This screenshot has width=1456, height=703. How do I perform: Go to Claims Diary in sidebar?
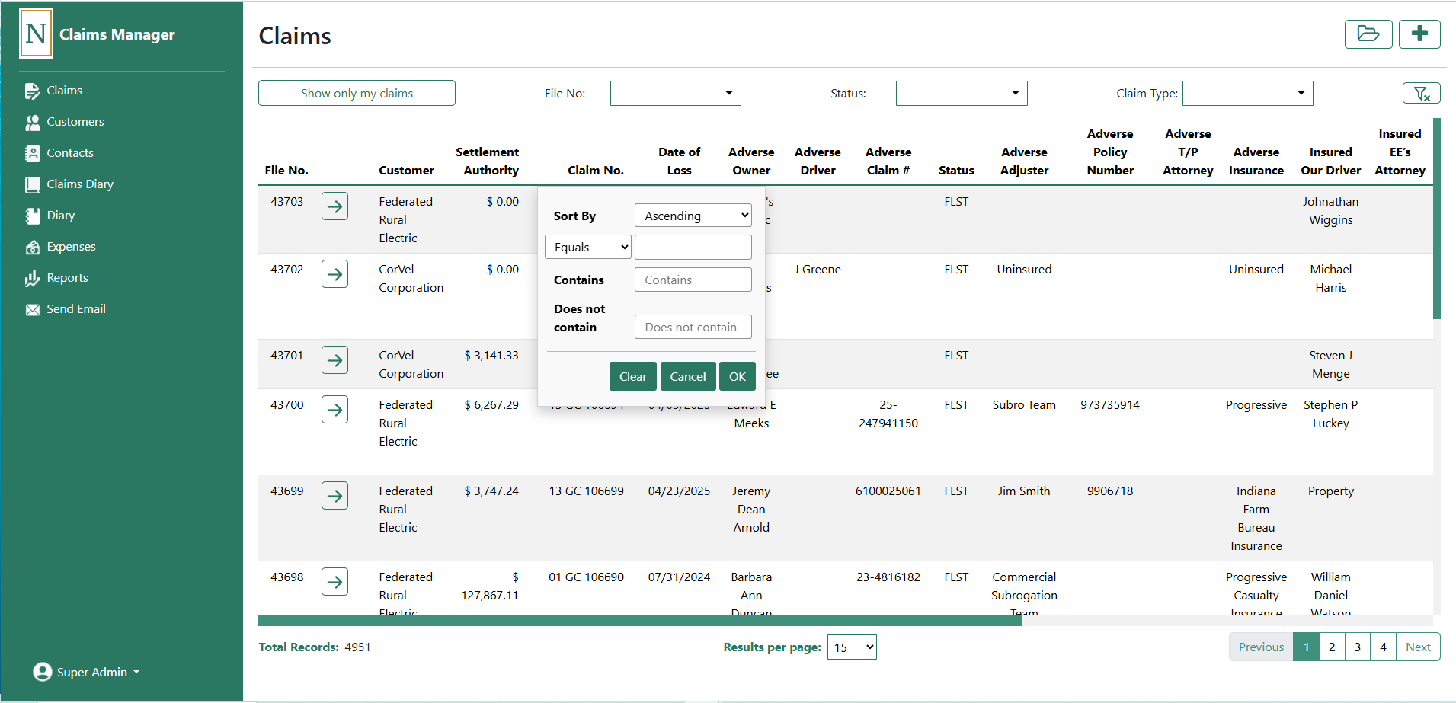click(79, 184)
